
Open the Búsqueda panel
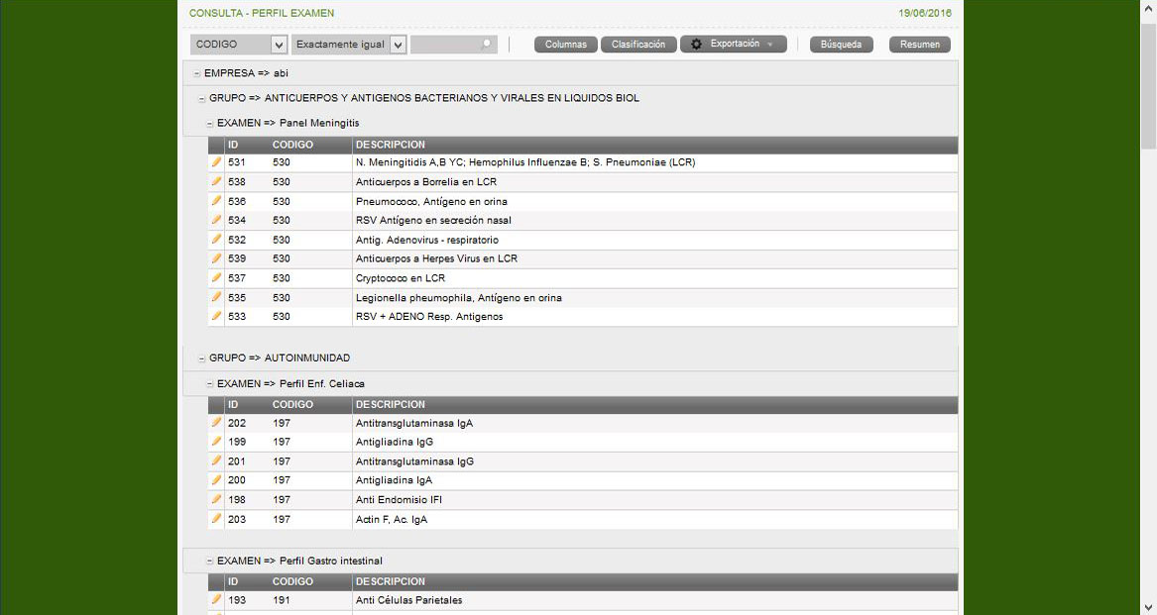[x=841, y=45]
